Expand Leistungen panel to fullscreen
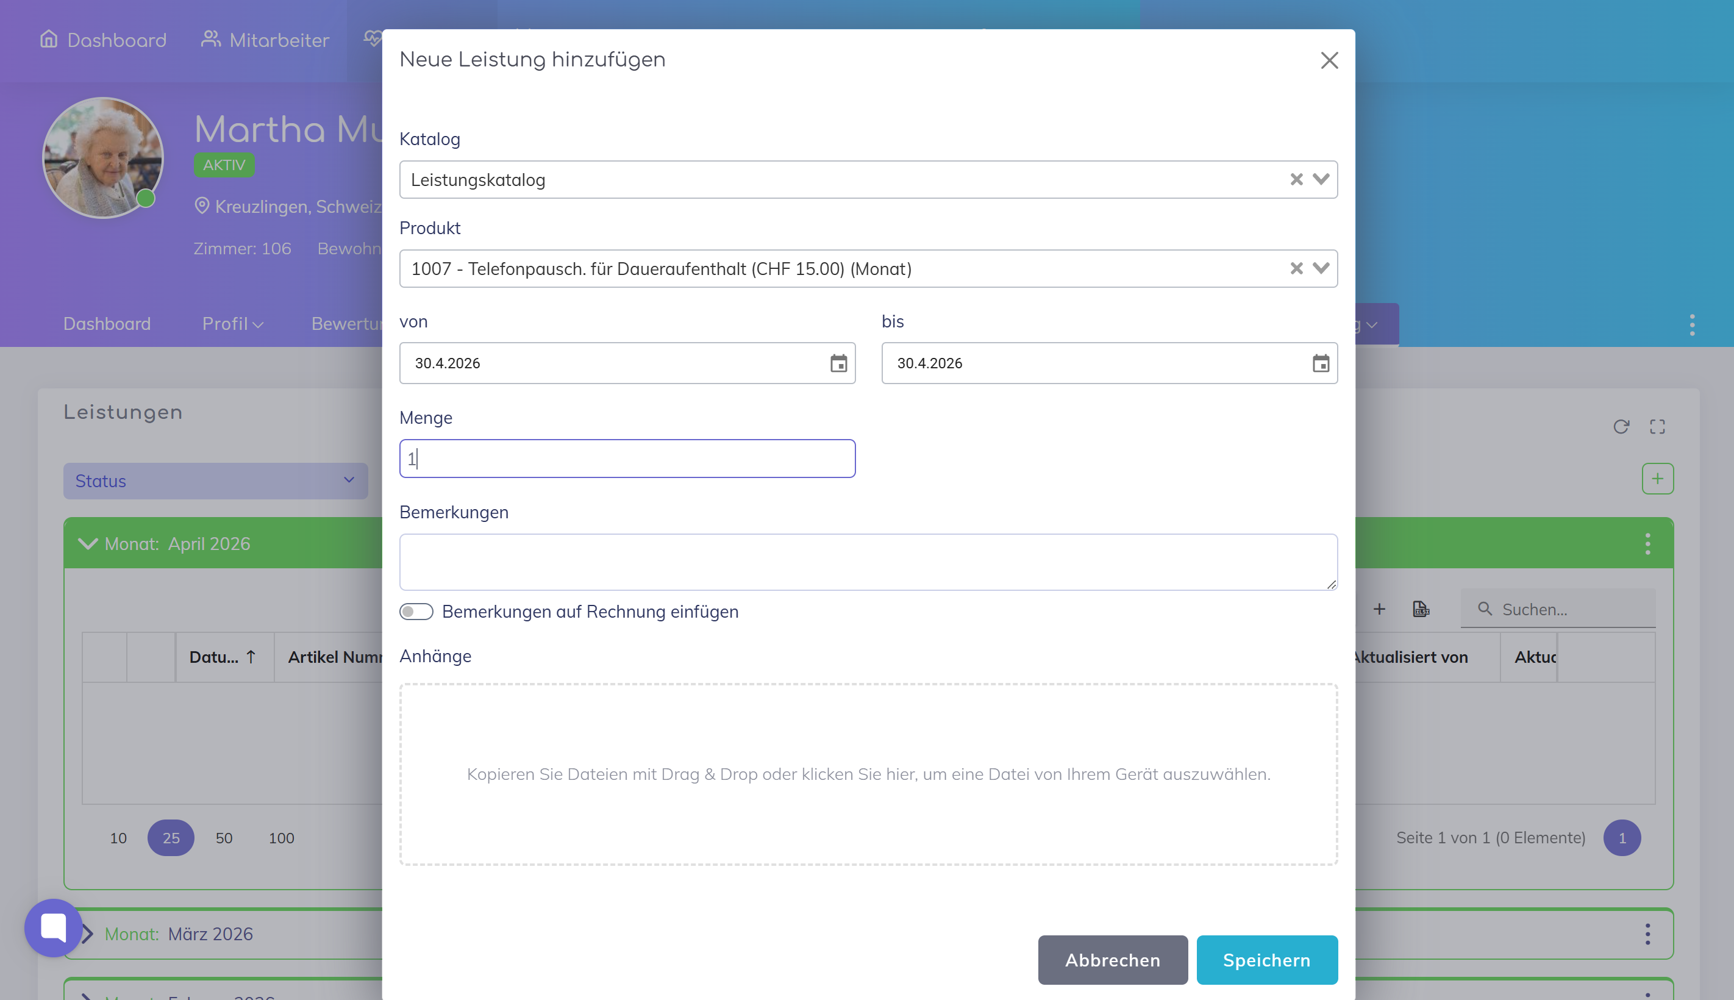This screenshot has width=1734, height=1000. [1657, 426]
